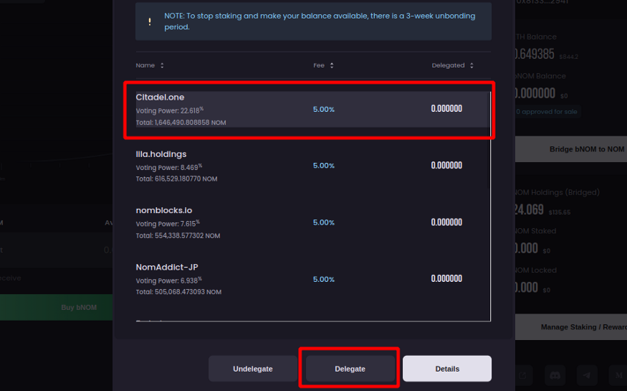Open validator Details button

click(x=447, y=369)
